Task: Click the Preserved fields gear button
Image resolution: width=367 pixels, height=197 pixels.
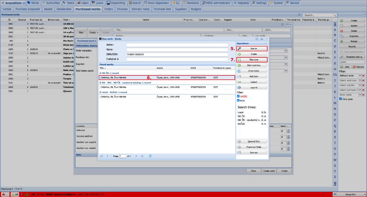Action: (252, 147)
